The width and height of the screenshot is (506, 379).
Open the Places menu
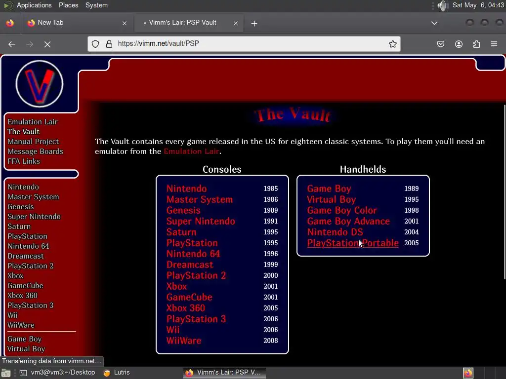click(x=68, y=5)
